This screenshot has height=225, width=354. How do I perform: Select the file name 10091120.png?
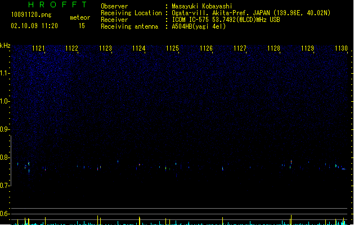click(31, 15)
